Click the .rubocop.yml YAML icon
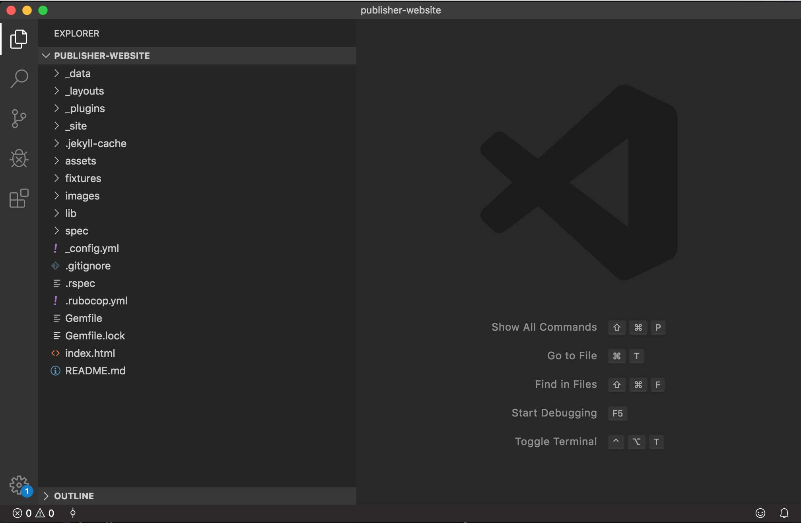Screen dimensions: 801x523 coord(56,301)
